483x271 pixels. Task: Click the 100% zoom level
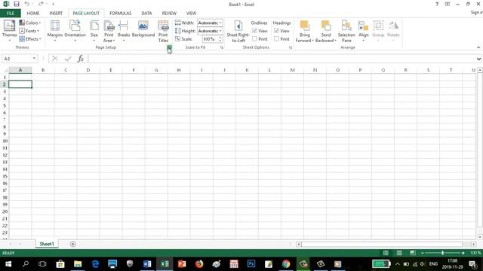click(x=475, y=253)
